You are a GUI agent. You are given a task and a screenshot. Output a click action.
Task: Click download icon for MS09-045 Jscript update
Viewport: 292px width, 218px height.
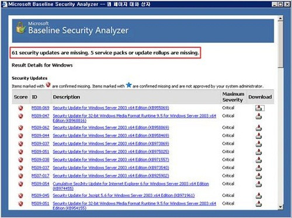coord(259,196)
